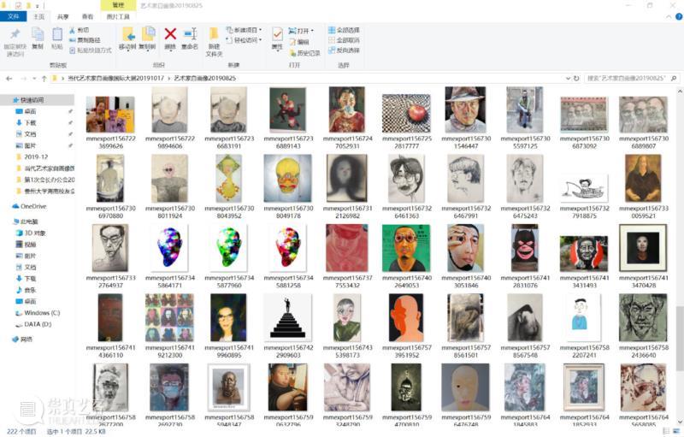Click the search magnifier icon
684x437 pixels.
(x=674, y=79)
